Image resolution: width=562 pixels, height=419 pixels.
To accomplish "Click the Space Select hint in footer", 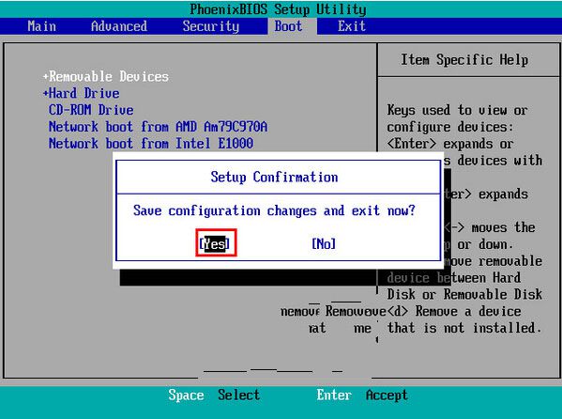I will 214,395.
